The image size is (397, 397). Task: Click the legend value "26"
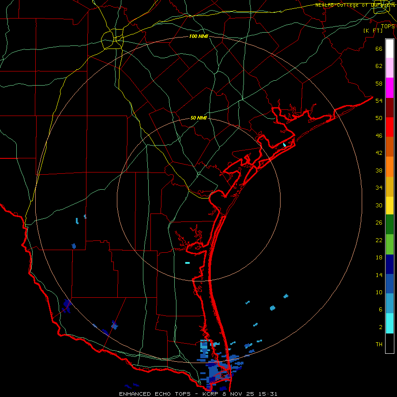pos(379,223)
